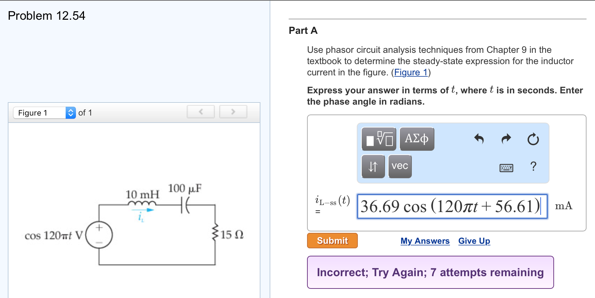The height and width of the screenshot is (298, 595).
Task: Open equation editor help via question mark
Action: (x=533, y=166)
